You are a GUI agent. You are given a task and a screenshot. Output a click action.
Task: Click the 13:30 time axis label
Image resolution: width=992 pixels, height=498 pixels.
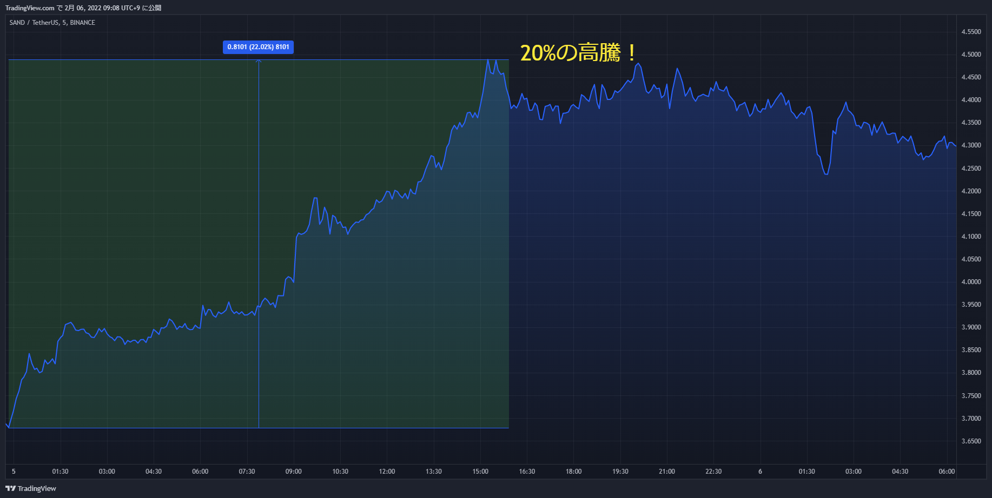434,472
